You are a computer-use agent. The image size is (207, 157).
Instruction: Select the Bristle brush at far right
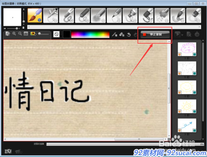coord(193,15)
